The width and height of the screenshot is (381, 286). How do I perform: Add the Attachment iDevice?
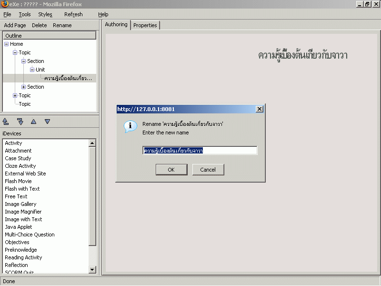tap(18, 151)
